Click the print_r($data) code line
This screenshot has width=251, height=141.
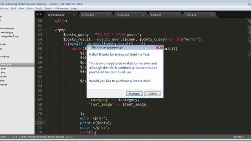(96, 123)
